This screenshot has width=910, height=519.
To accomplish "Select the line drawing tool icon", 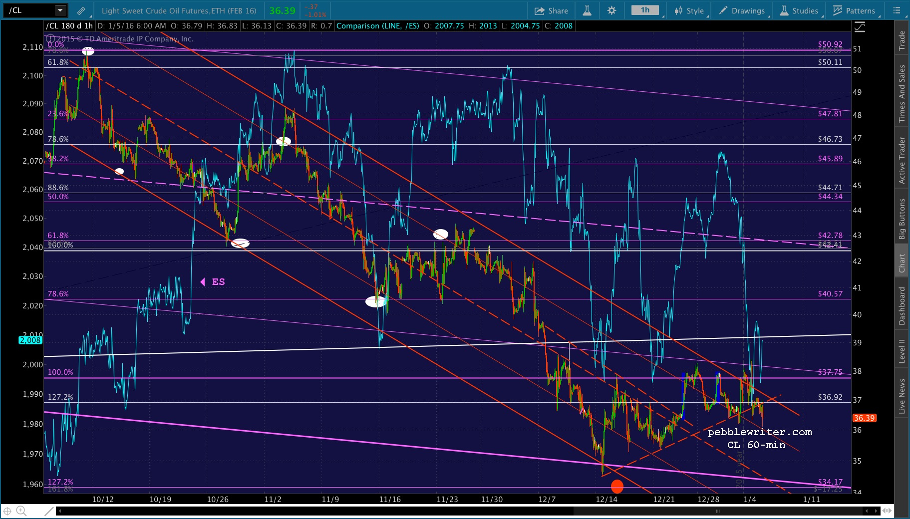I will (49, 511).
